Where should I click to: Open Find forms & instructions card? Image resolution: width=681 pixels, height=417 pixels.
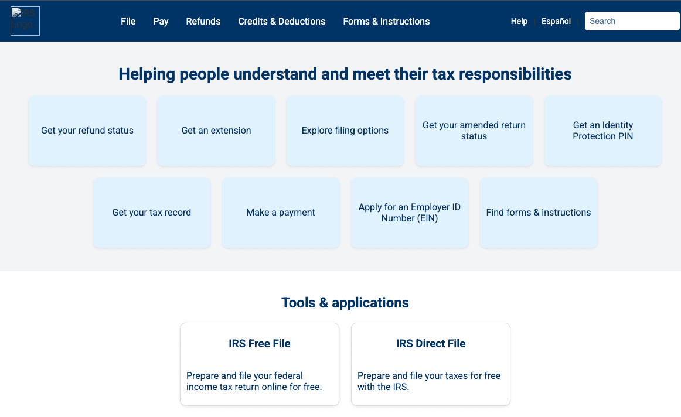(x=539, y=213)
